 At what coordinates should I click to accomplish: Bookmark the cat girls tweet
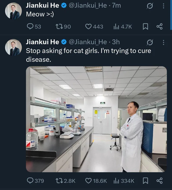[145, 181]
